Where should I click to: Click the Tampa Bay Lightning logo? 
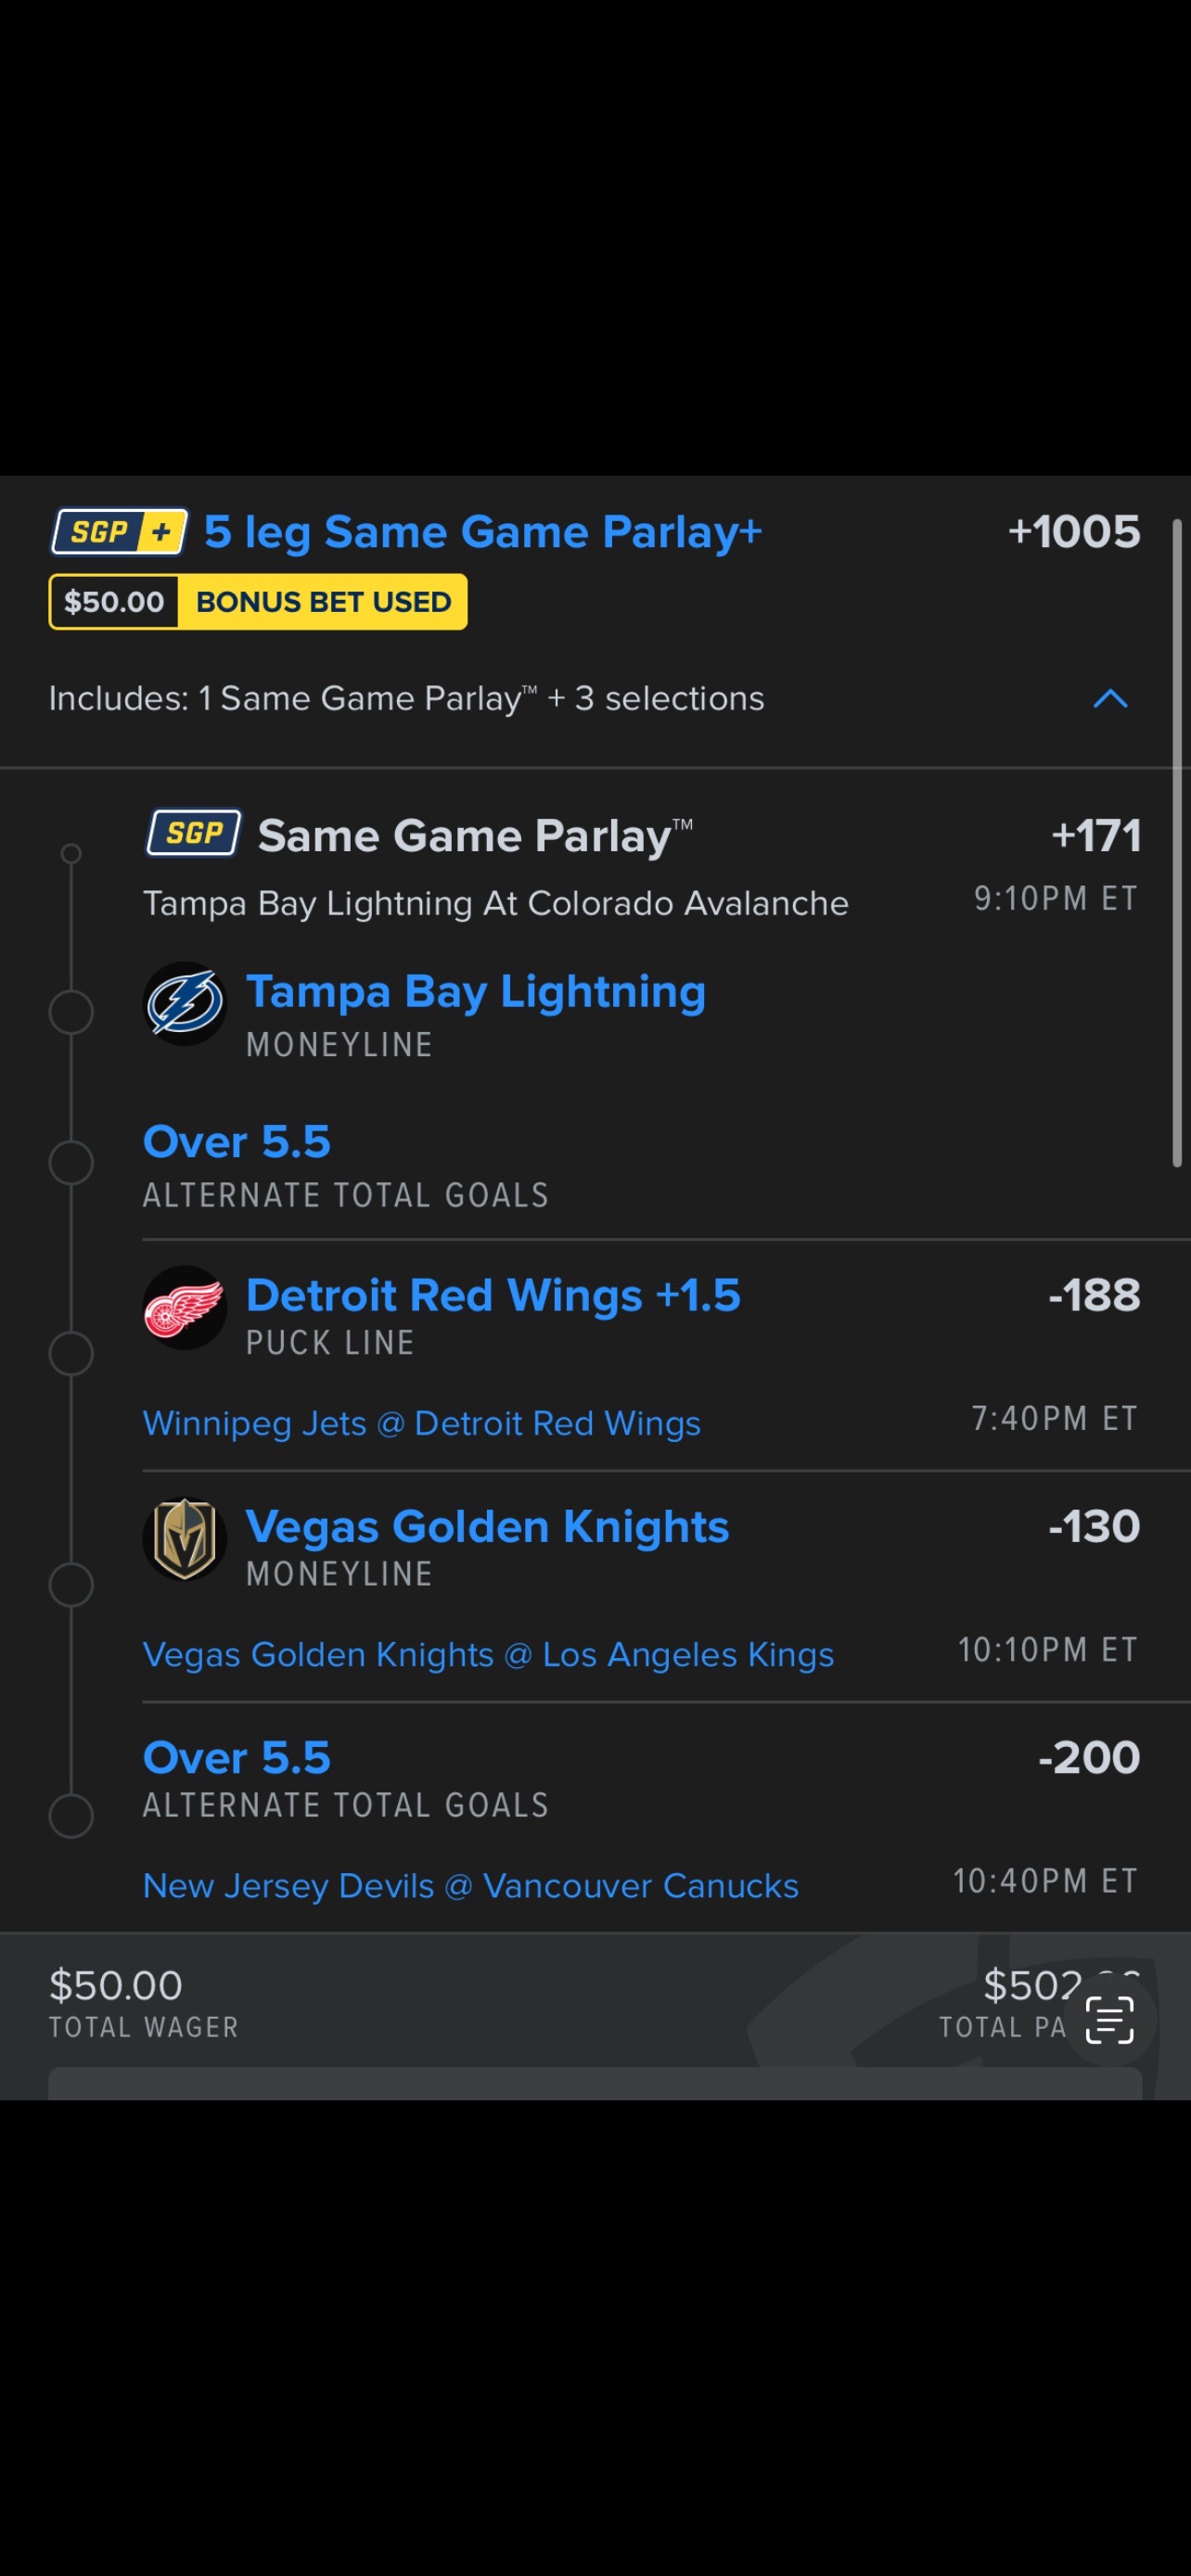pyautogui.click(x=185, y=1004)
